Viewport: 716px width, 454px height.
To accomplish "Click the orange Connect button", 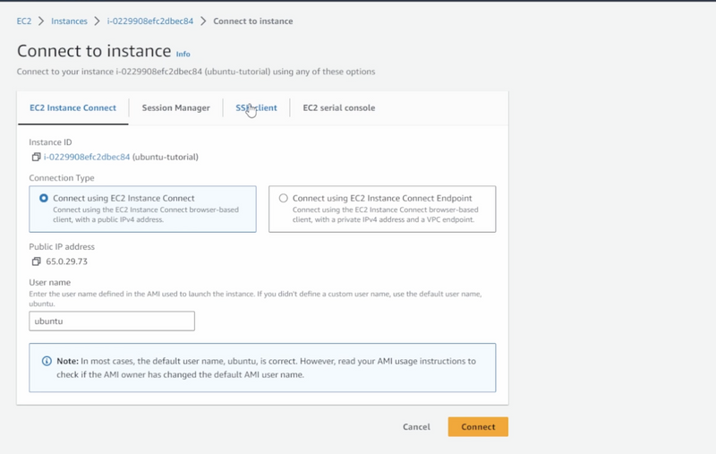I will point(478,426).
